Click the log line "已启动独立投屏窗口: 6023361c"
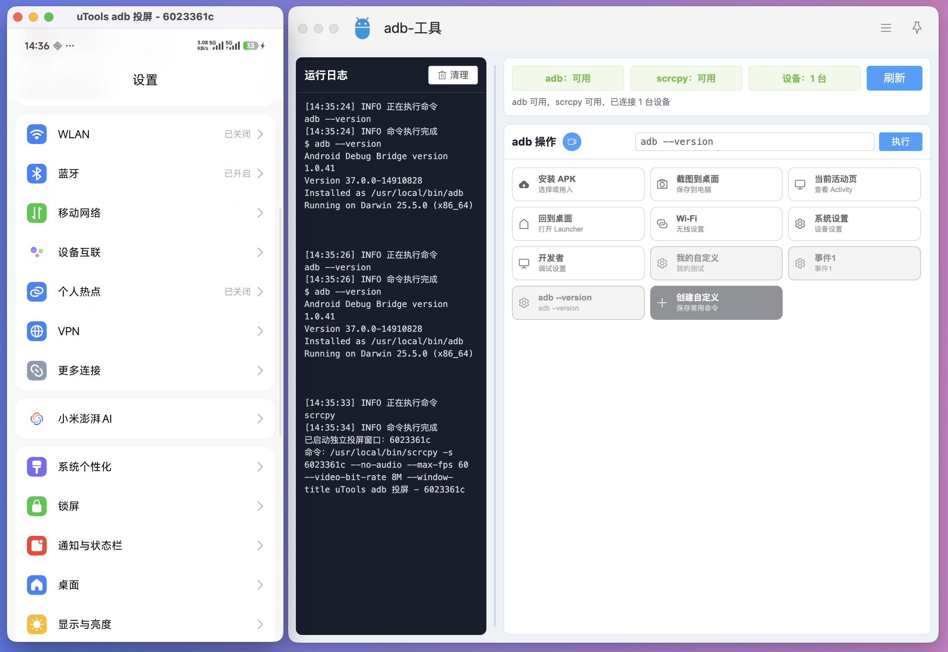The height and width of the screenshot is (652, 948). pos(368,440)
